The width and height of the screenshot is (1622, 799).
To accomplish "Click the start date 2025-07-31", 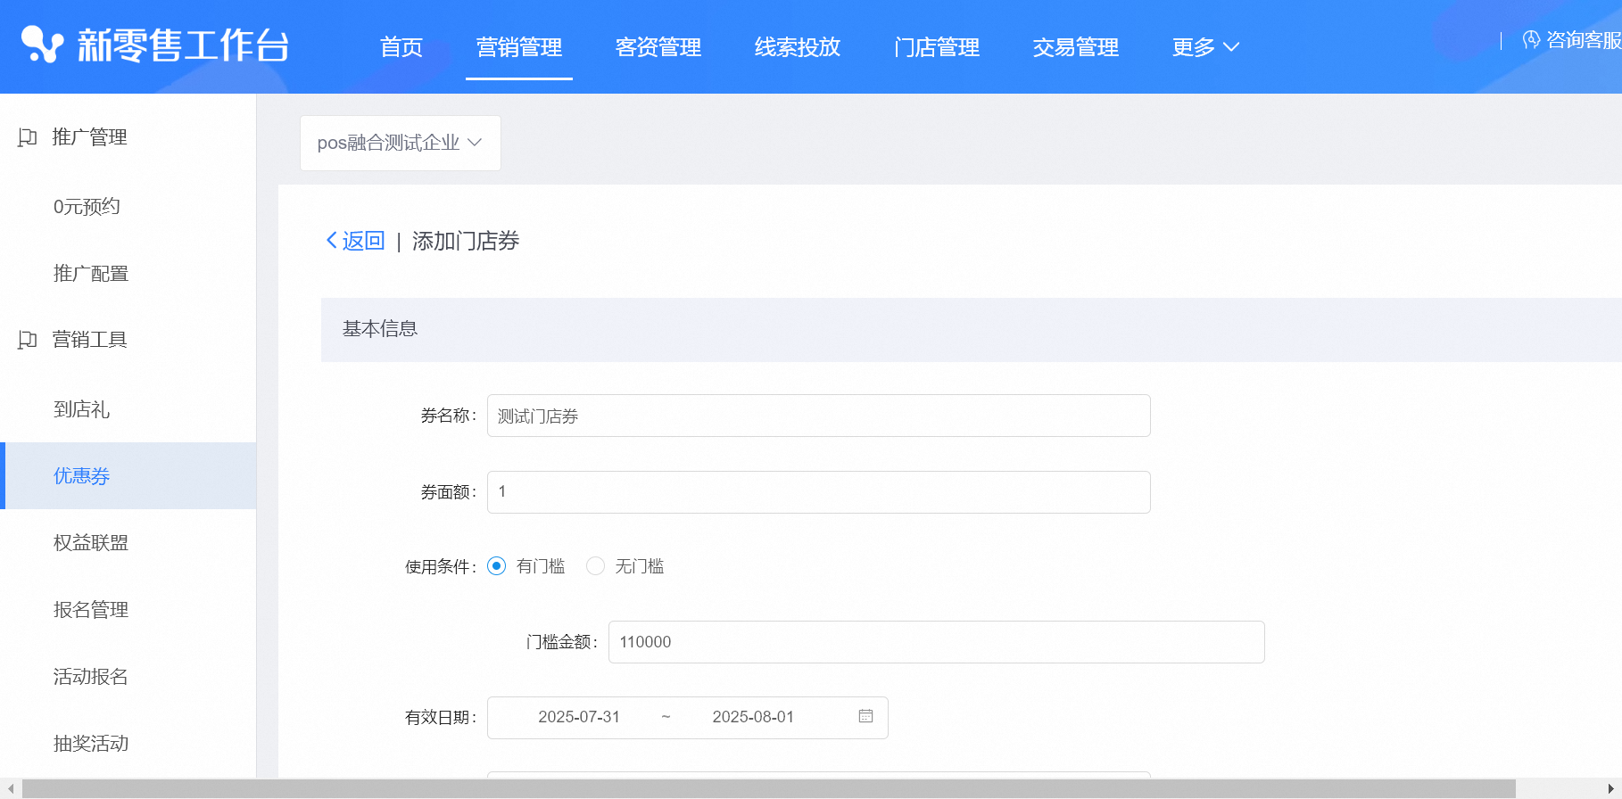I will [x=579, y=717].
